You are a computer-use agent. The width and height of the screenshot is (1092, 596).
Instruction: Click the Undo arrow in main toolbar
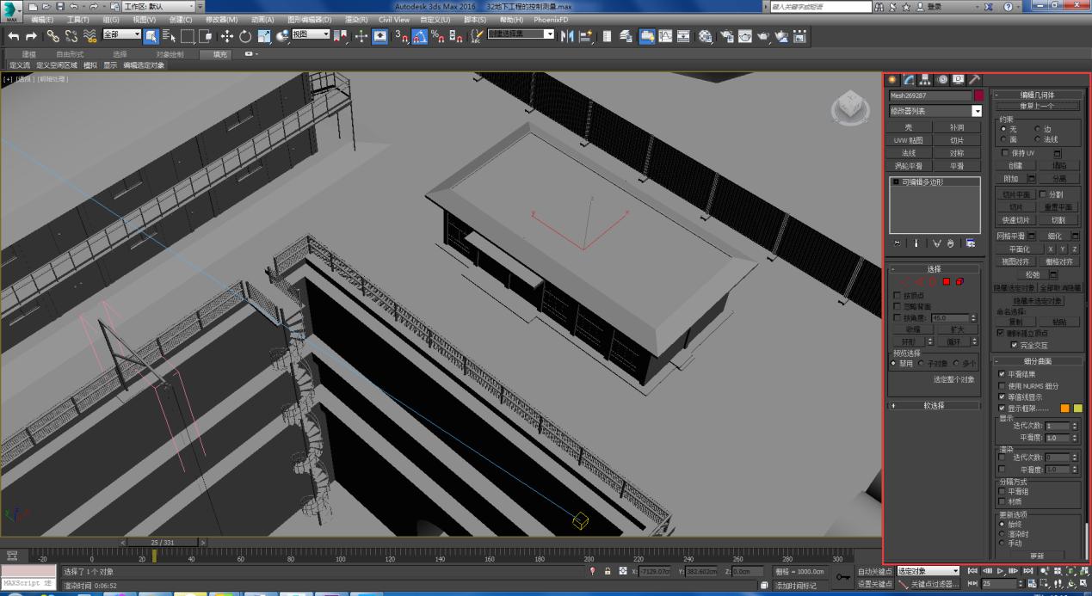(x=13, y=36)
